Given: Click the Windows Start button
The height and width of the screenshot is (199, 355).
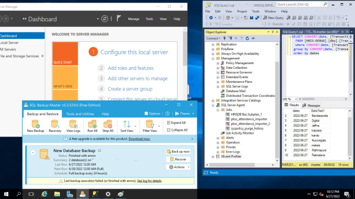Looking at the screenshot, I should pos(6,194).
